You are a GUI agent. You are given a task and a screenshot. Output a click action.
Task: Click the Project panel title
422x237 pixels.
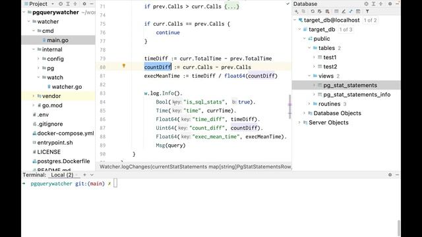coord(38,4)
